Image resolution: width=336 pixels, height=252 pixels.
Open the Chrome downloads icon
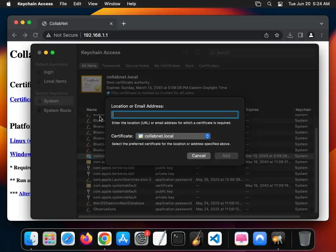(290, 35)
